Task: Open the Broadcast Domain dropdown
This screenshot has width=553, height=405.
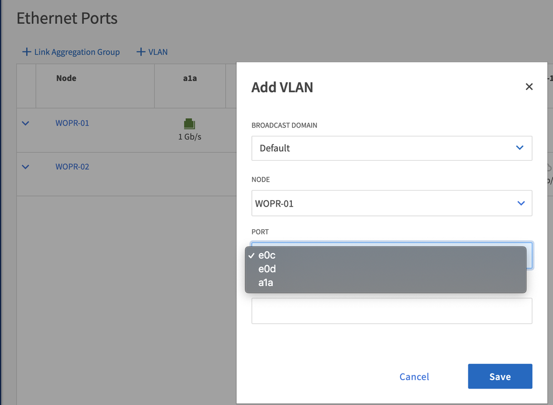Action: point(391,148)
